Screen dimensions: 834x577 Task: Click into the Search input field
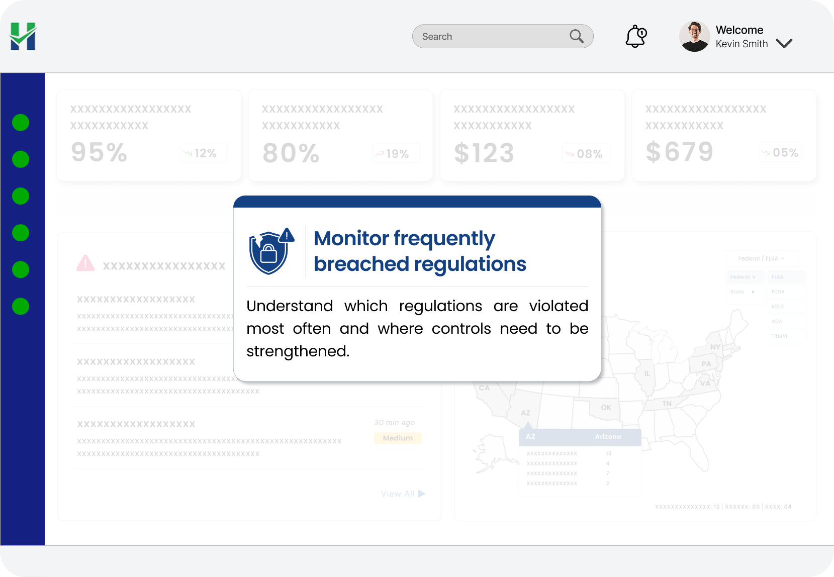tap(493, 37)
